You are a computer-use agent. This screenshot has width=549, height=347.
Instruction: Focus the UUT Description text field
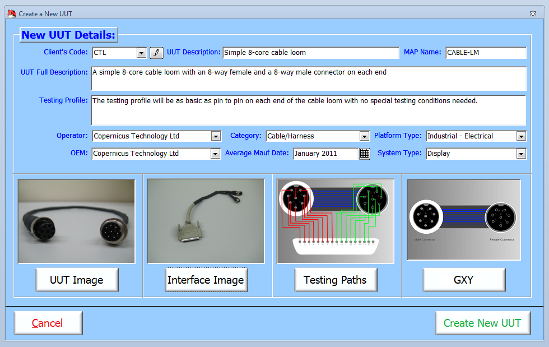[x=310, y=53]
